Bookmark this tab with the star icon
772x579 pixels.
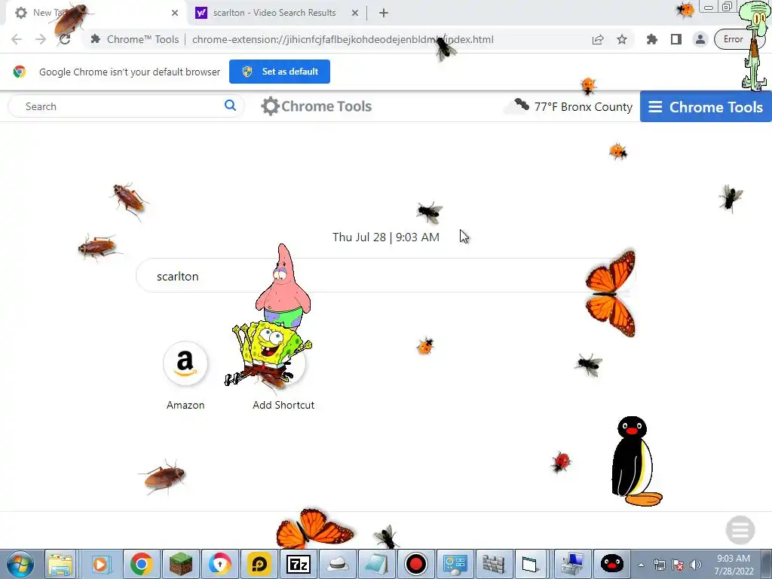pos(622,39)
